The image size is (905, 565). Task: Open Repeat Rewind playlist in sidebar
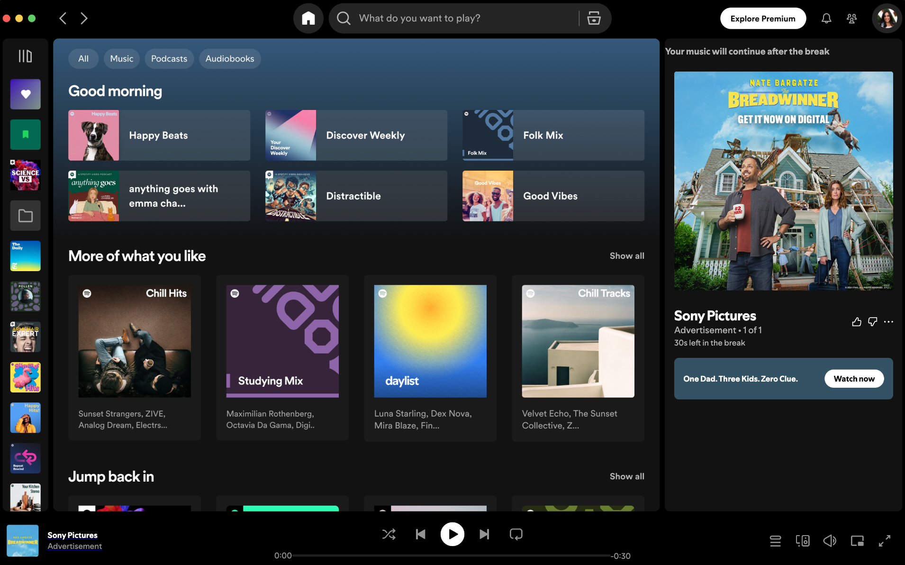tap(26, 458)
